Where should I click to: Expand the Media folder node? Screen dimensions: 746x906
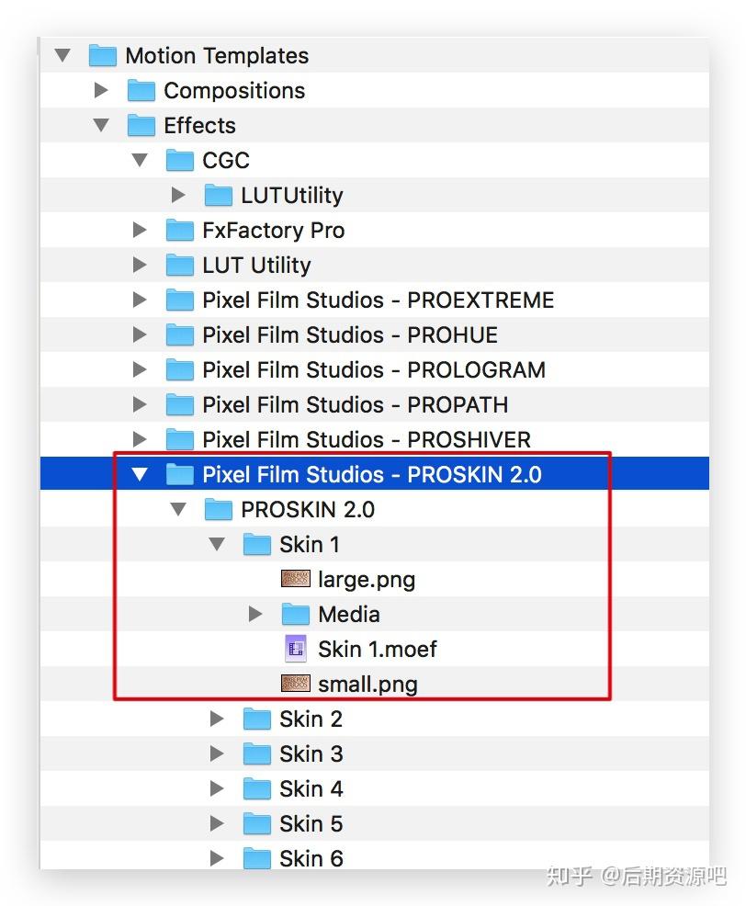coord(256,613)
